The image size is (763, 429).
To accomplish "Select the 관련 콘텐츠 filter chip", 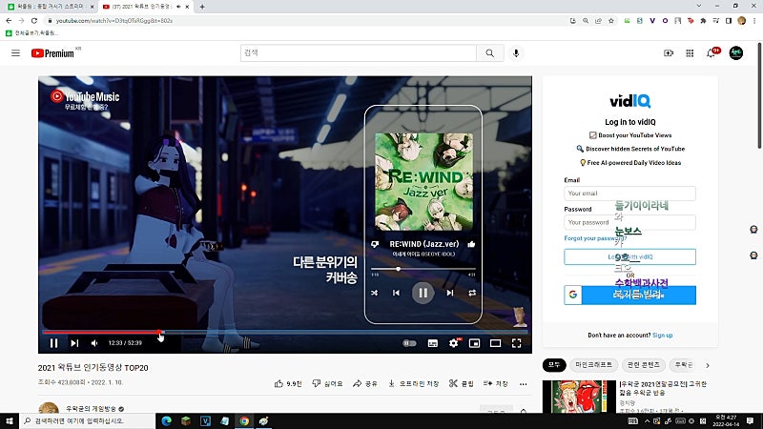I will pyautogui.click(x=643, y=365).
